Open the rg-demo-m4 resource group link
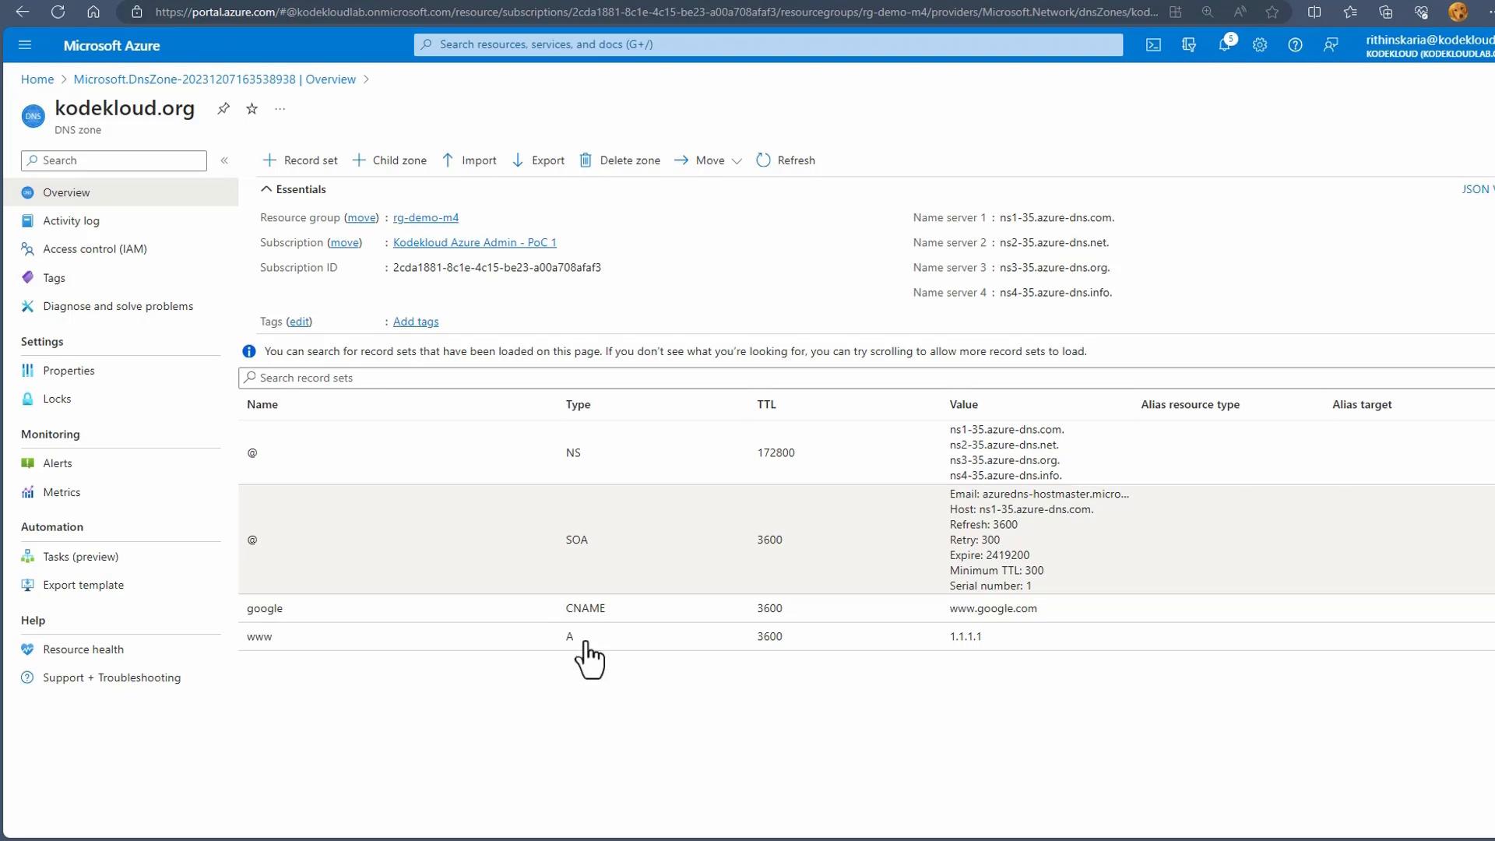 coord(425,218)
